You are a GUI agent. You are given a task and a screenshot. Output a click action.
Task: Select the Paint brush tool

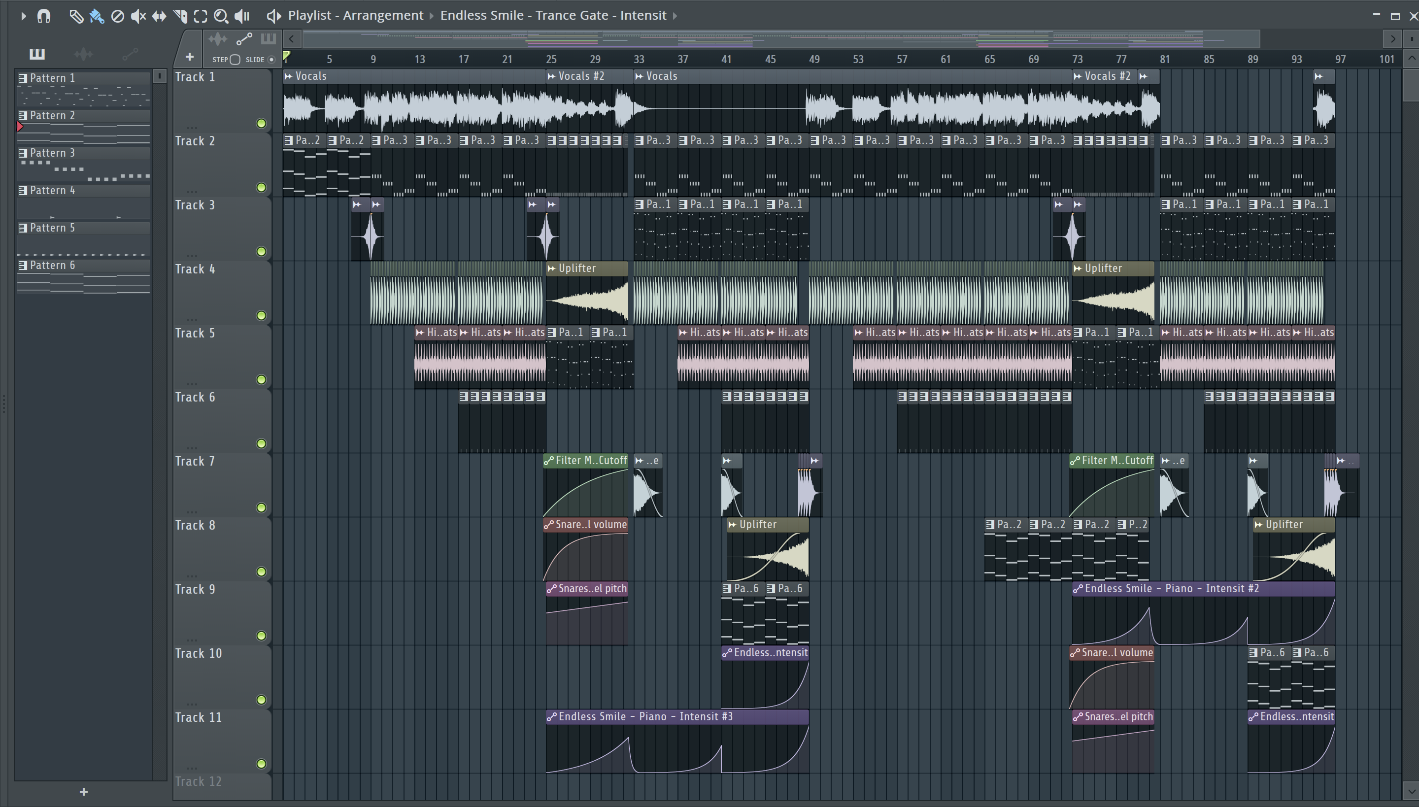97,16
